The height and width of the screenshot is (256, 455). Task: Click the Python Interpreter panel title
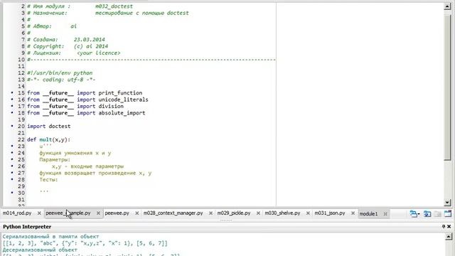tap(27, 226)
